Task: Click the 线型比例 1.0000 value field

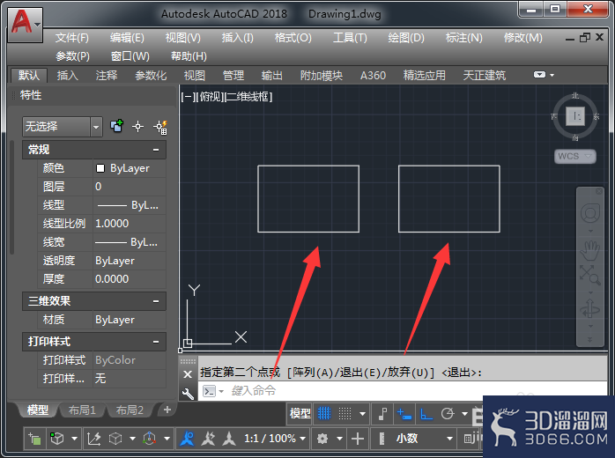Action: (130, 224)
